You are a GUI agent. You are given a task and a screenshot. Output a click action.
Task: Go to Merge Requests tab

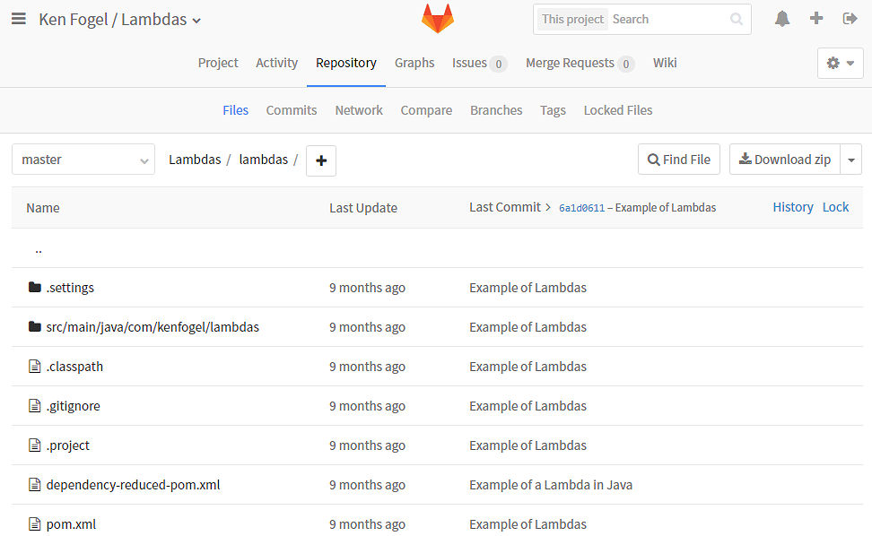580,63
